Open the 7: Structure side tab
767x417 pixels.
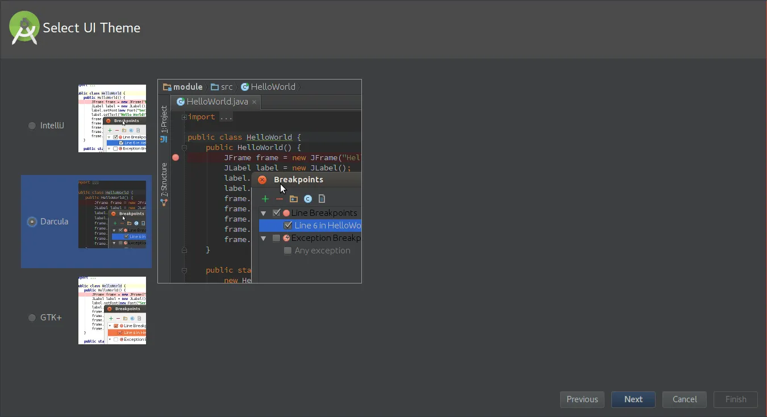164,181
